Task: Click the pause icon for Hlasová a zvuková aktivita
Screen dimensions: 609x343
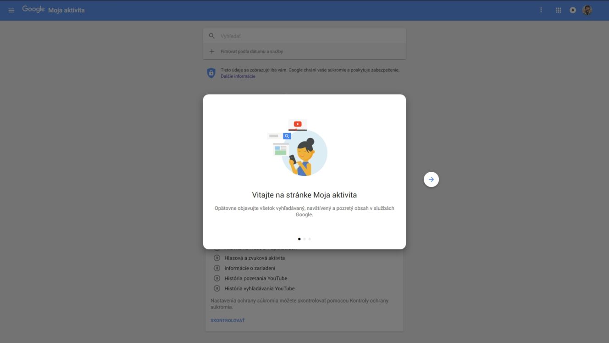Action: tap(217, 258)
